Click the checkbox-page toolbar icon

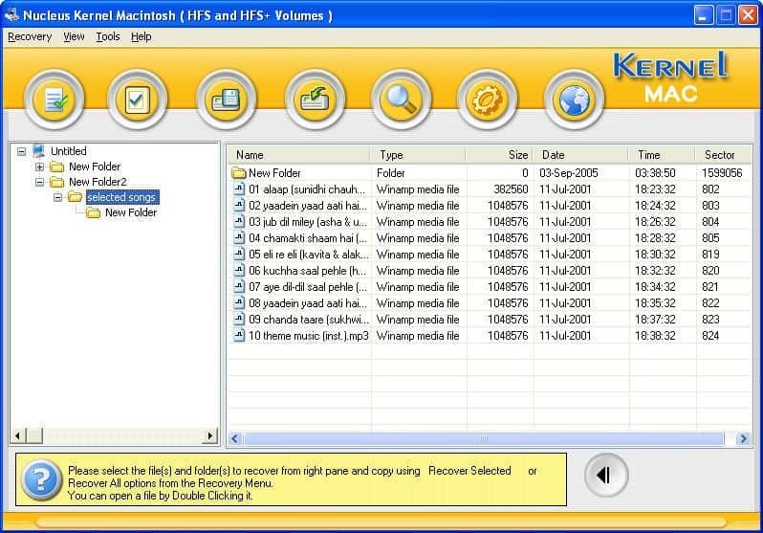[x=137, y=100]
